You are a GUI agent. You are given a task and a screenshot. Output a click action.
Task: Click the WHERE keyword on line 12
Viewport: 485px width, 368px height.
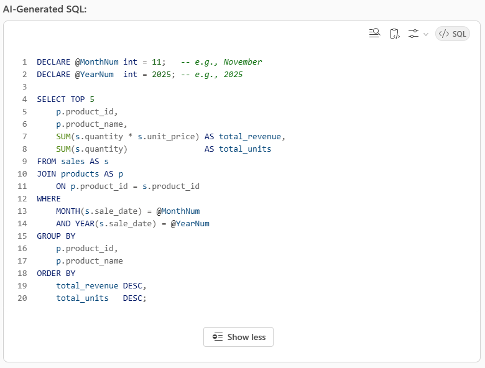point(48,199)
